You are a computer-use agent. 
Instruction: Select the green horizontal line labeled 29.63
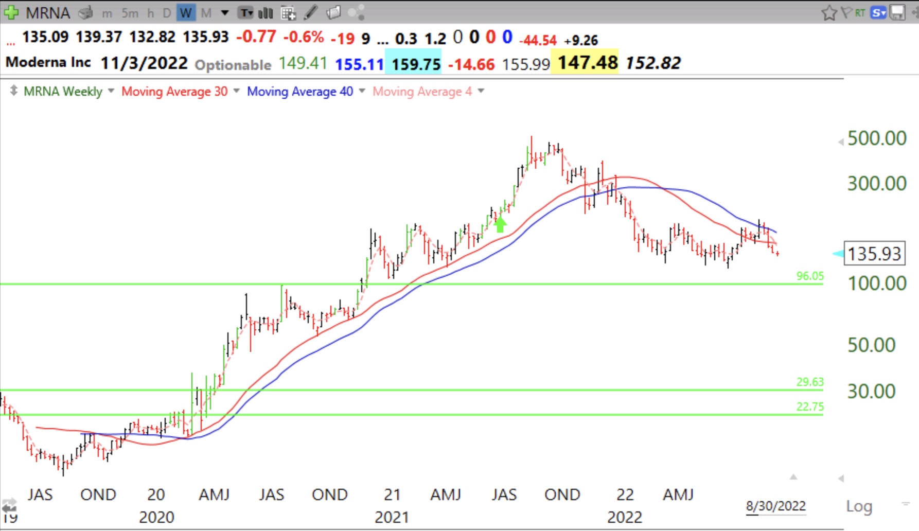[x=412, y=390]
